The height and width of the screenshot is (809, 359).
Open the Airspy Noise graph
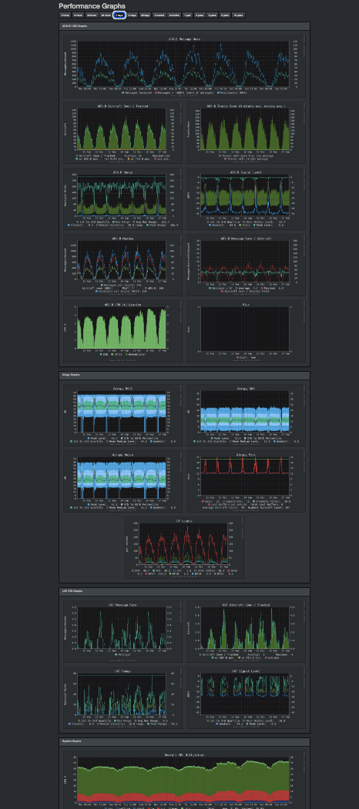(123, 481)
